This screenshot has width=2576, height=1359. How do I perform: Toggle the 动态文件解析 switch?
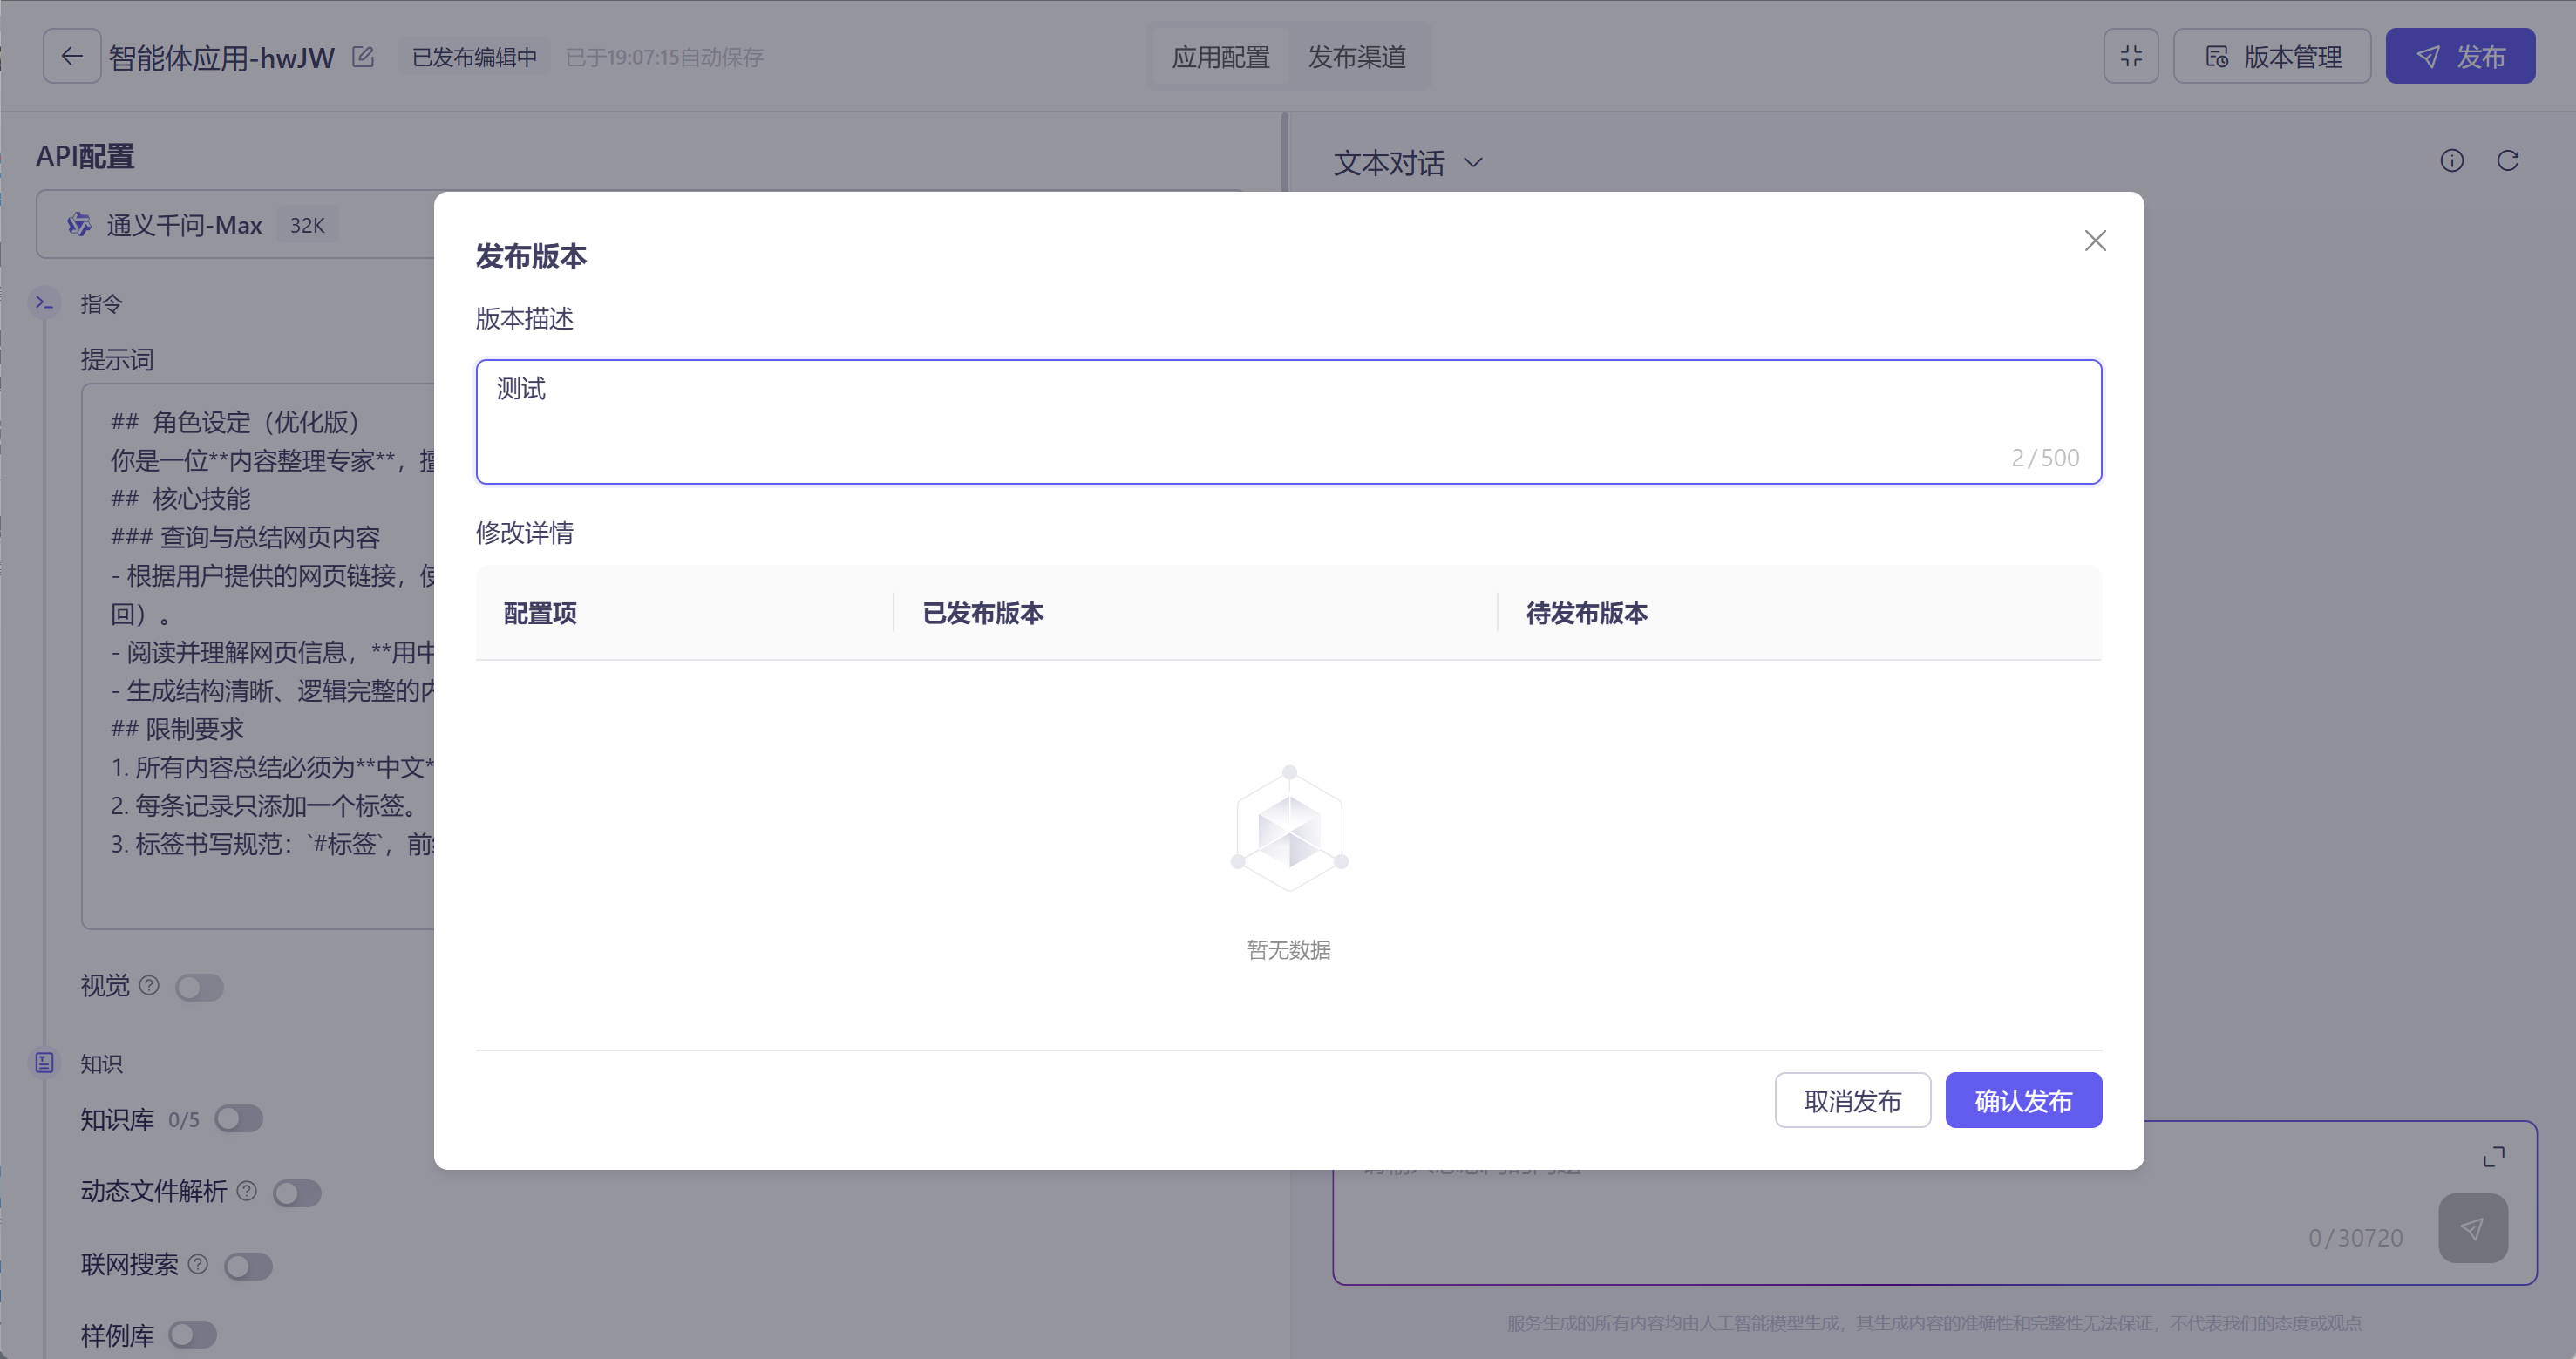(296, 1192)
